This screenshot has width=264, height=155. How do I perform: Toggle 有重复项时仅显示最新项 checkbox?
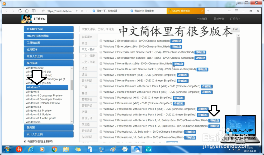coord(25,141)
